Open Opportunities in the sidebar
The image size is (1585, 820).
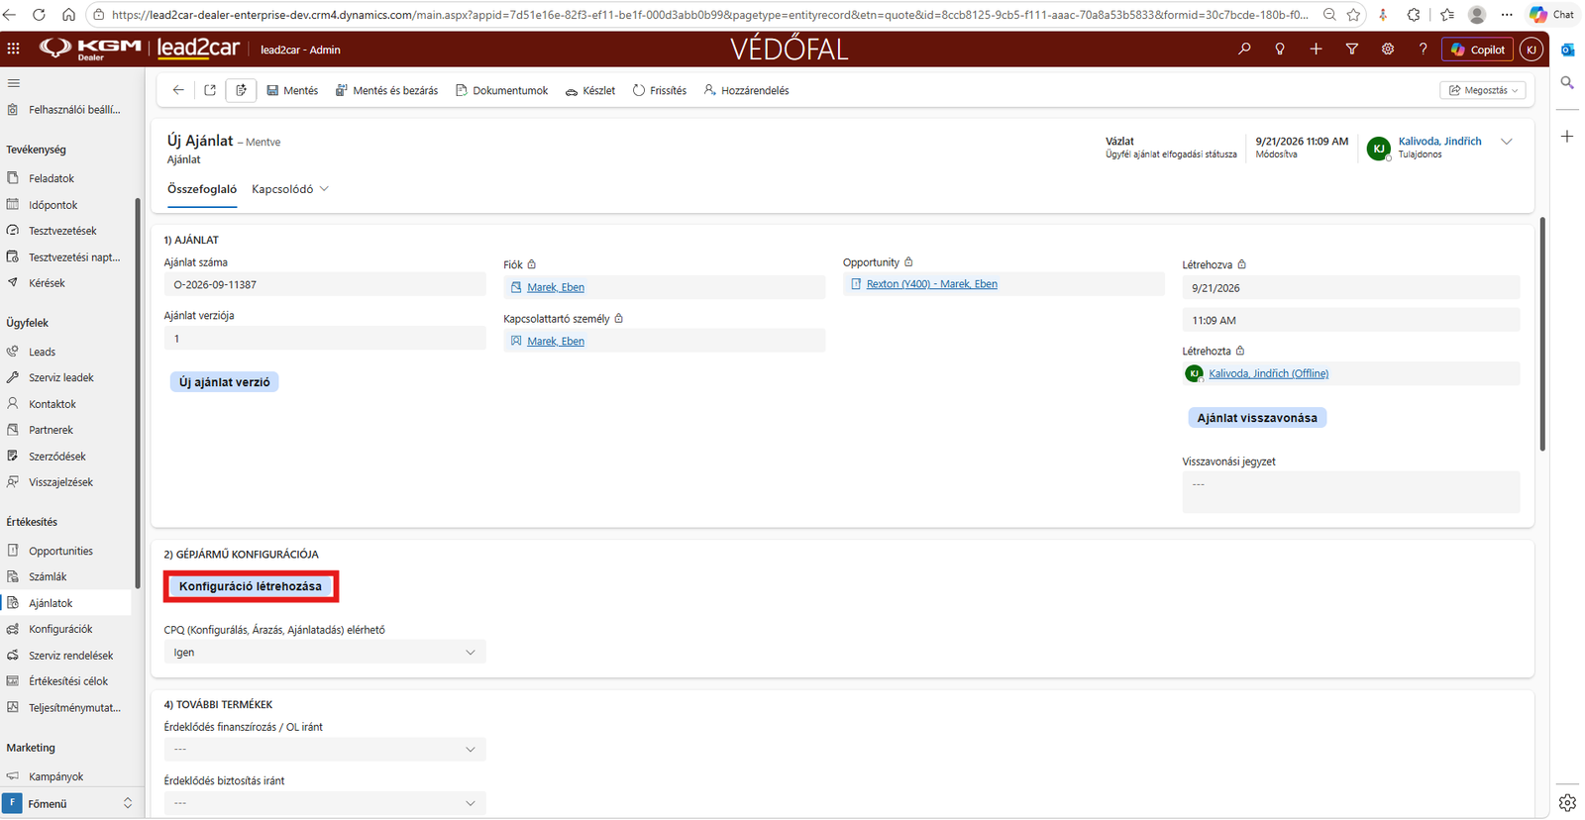tap(60, 551)
